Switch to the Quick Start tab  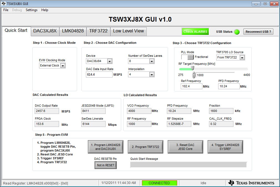(x=16, y=31)
